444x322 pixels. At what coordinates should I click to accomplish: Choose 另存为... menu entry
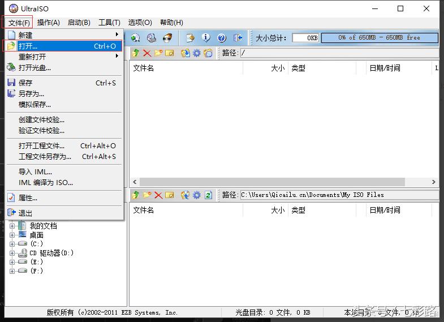(64, 94)
